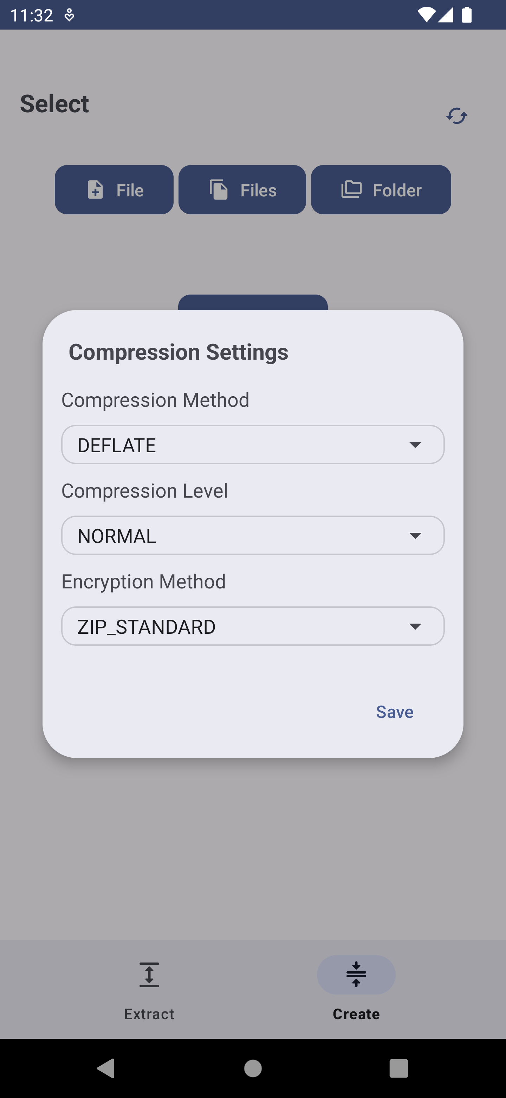The width and height of the screenshot is (506, 1098).
Task: Tap the Create compress icon
Action: click(356, 974)
